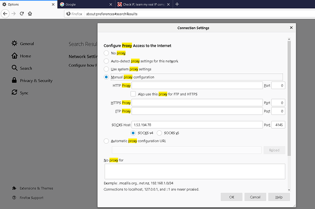Select Auto-detect proxy settings option
Screen dimensions: 315x209
tap(107, 61)
